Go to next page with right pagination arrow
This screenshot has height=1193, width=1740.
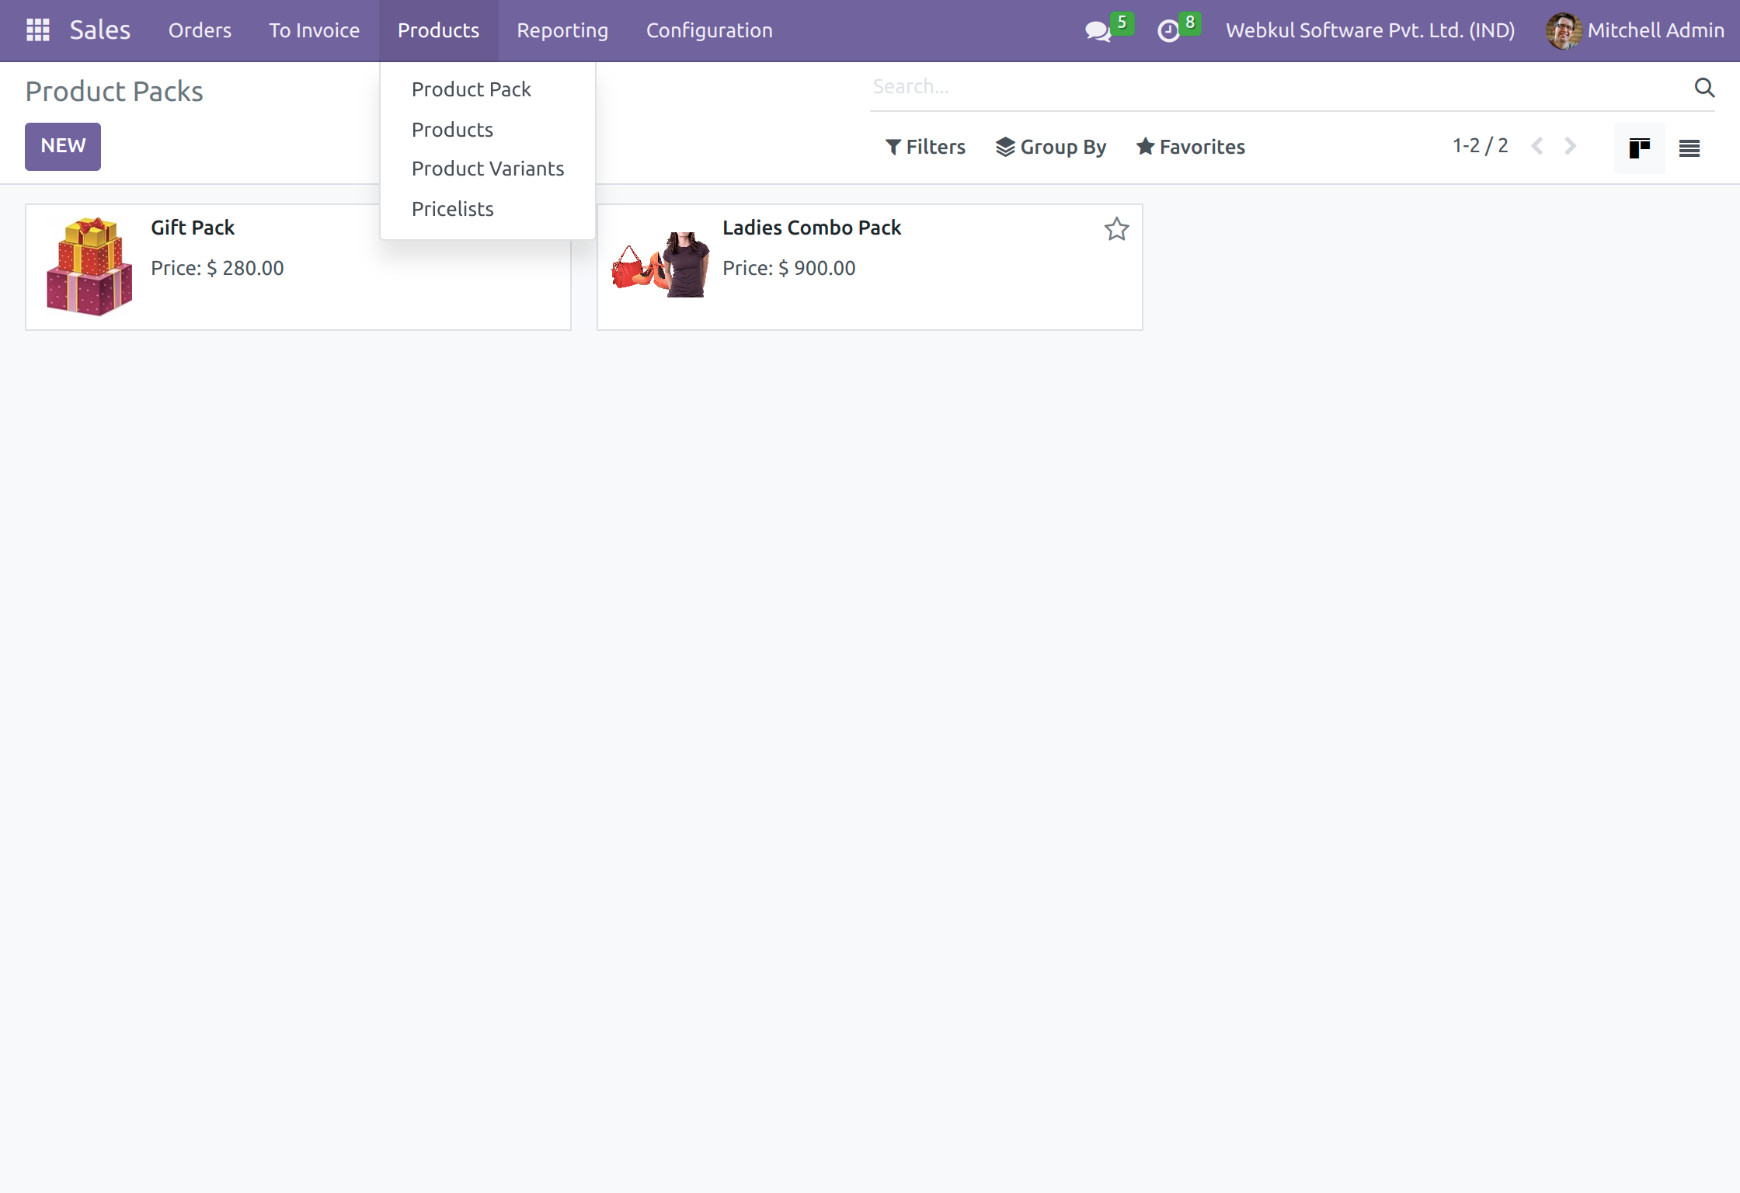click(x=1570, y=146)
